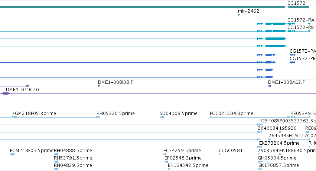The width and height of the screenshot is (316, 171).
Task: Select the FGC021C04.3prime EST label
Action: (231, 114)
